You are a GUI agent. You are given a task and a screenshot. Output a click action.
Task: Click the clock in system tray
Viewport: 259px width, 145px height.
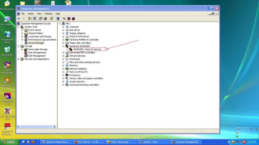click(252, 142)
